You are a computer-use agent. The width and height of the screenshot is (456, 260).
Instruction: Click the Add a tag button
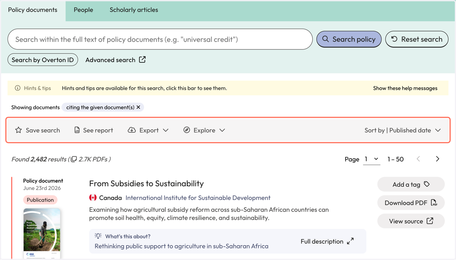click(411, 184)
